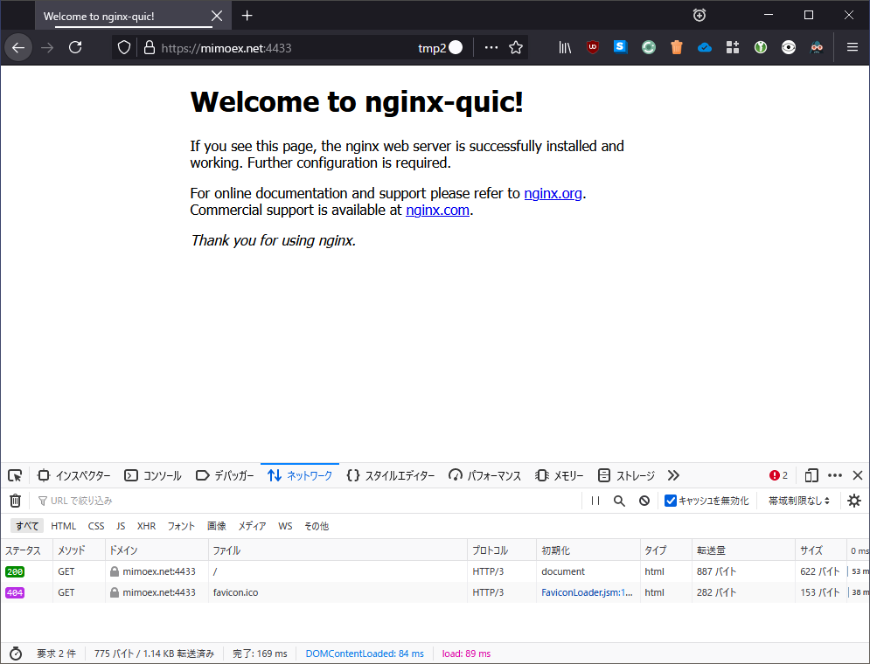Open the Firefox Library icon

click(564, 47)
